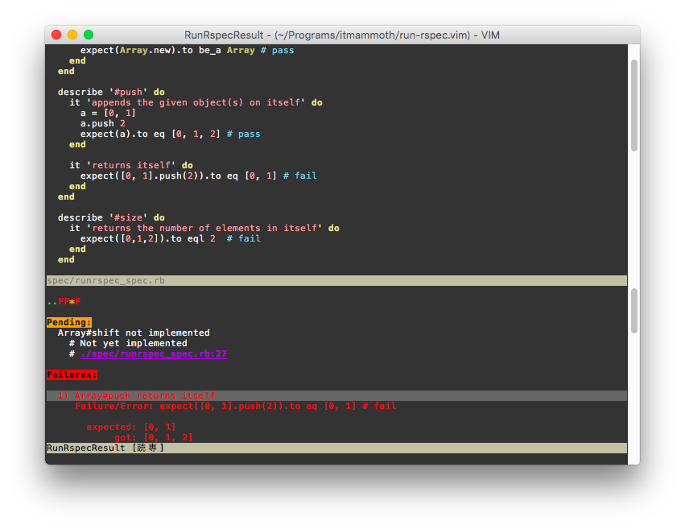Click the line 'a.push 2'
The width and height of the screenshot is (685, 529).
point(103,124)
